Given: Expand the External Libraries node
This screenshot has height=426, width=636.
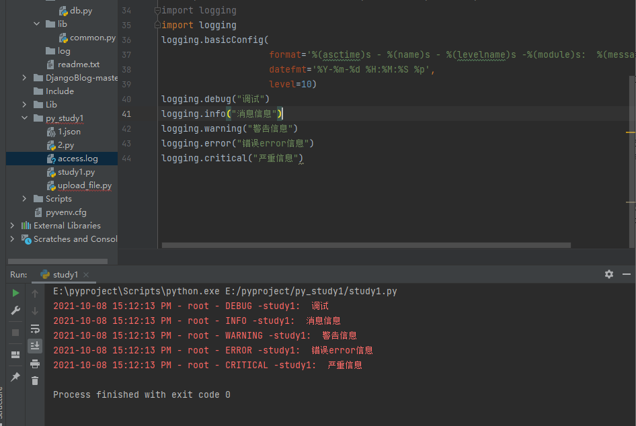Looking at the screenshot, I should point(12,226).
